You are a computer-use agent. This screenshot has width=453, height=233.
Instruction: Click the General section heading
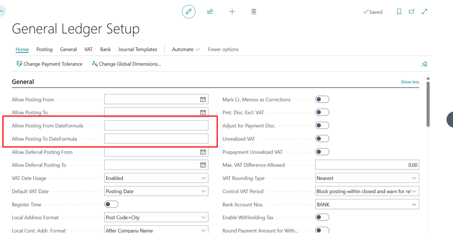(23, 82)
